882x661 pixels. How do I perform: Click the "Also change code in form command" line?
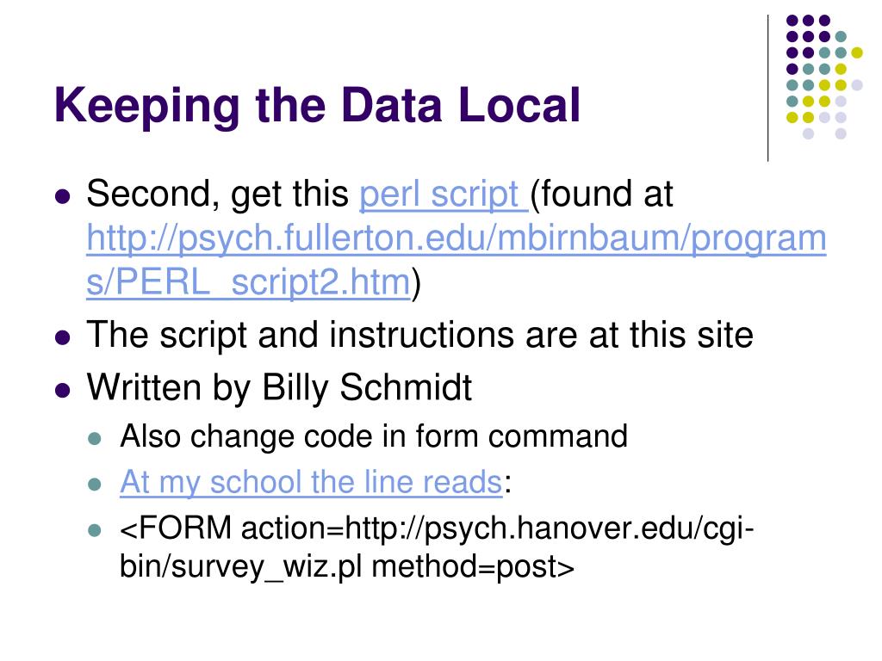point(374,436)
